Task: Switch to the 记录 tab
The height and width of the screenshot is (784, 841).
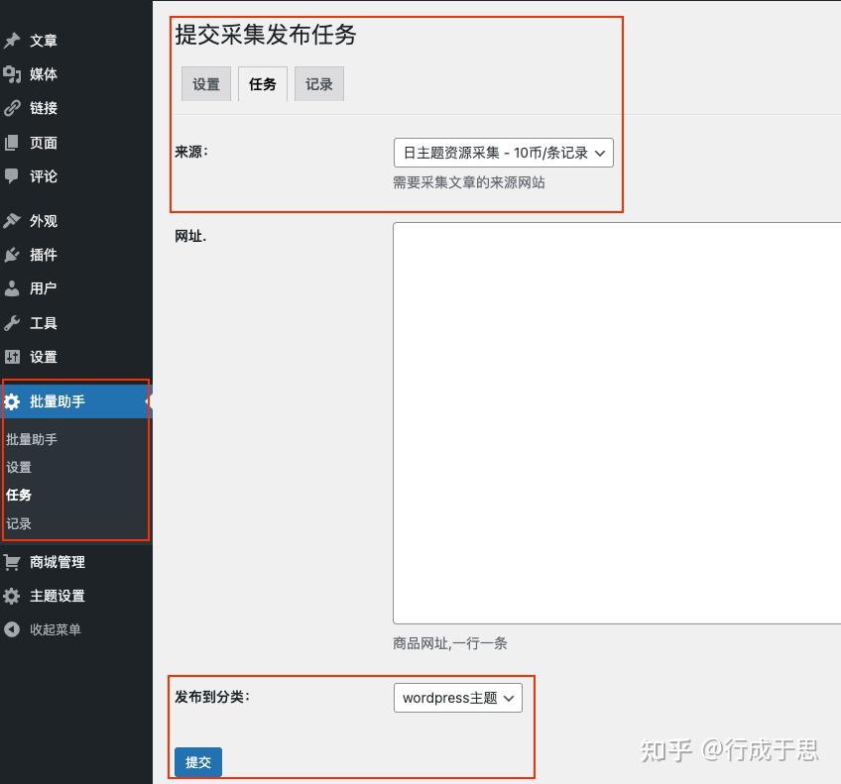Action: point(318,83)
